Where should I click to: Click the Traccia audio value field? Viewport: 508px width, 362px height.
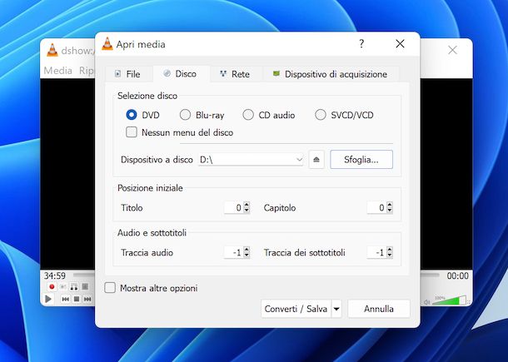point(234,252)
